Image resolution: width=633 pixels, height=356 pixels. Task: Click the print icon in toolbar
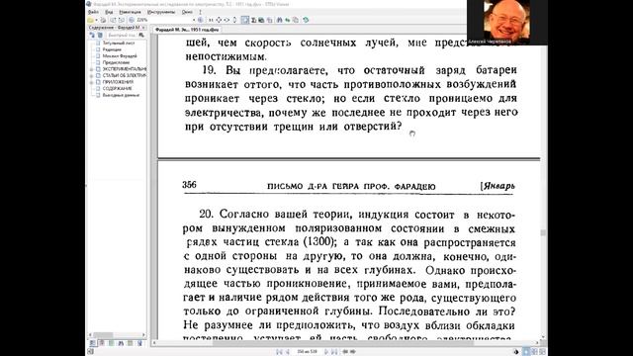coord(103,20)
